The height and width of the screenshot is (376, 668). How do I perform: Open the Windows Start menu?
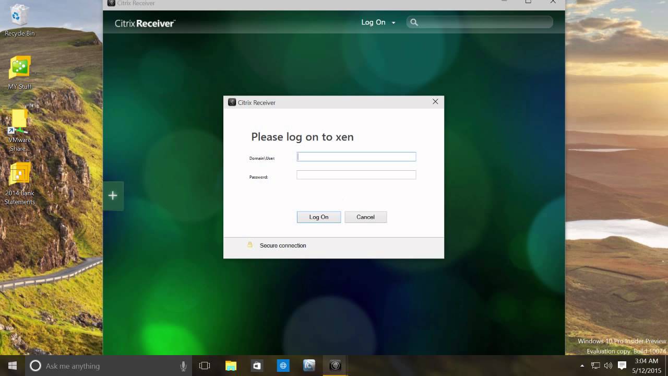(13, 366)
